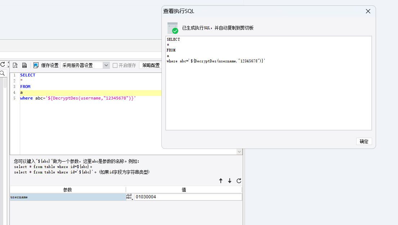Move the parameter down with the down arrow

pyautogui.click(x=229, y=181)
